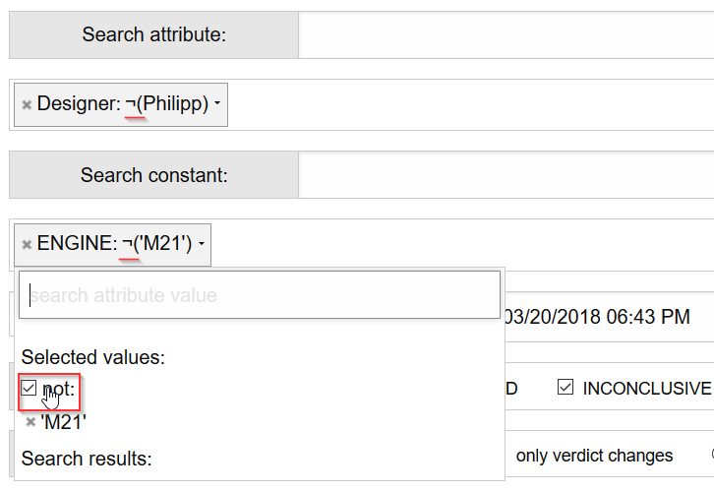Screen dimensions: 714x492
Task: Focus the 'search attribute value' input
Action: pos(260,295)
